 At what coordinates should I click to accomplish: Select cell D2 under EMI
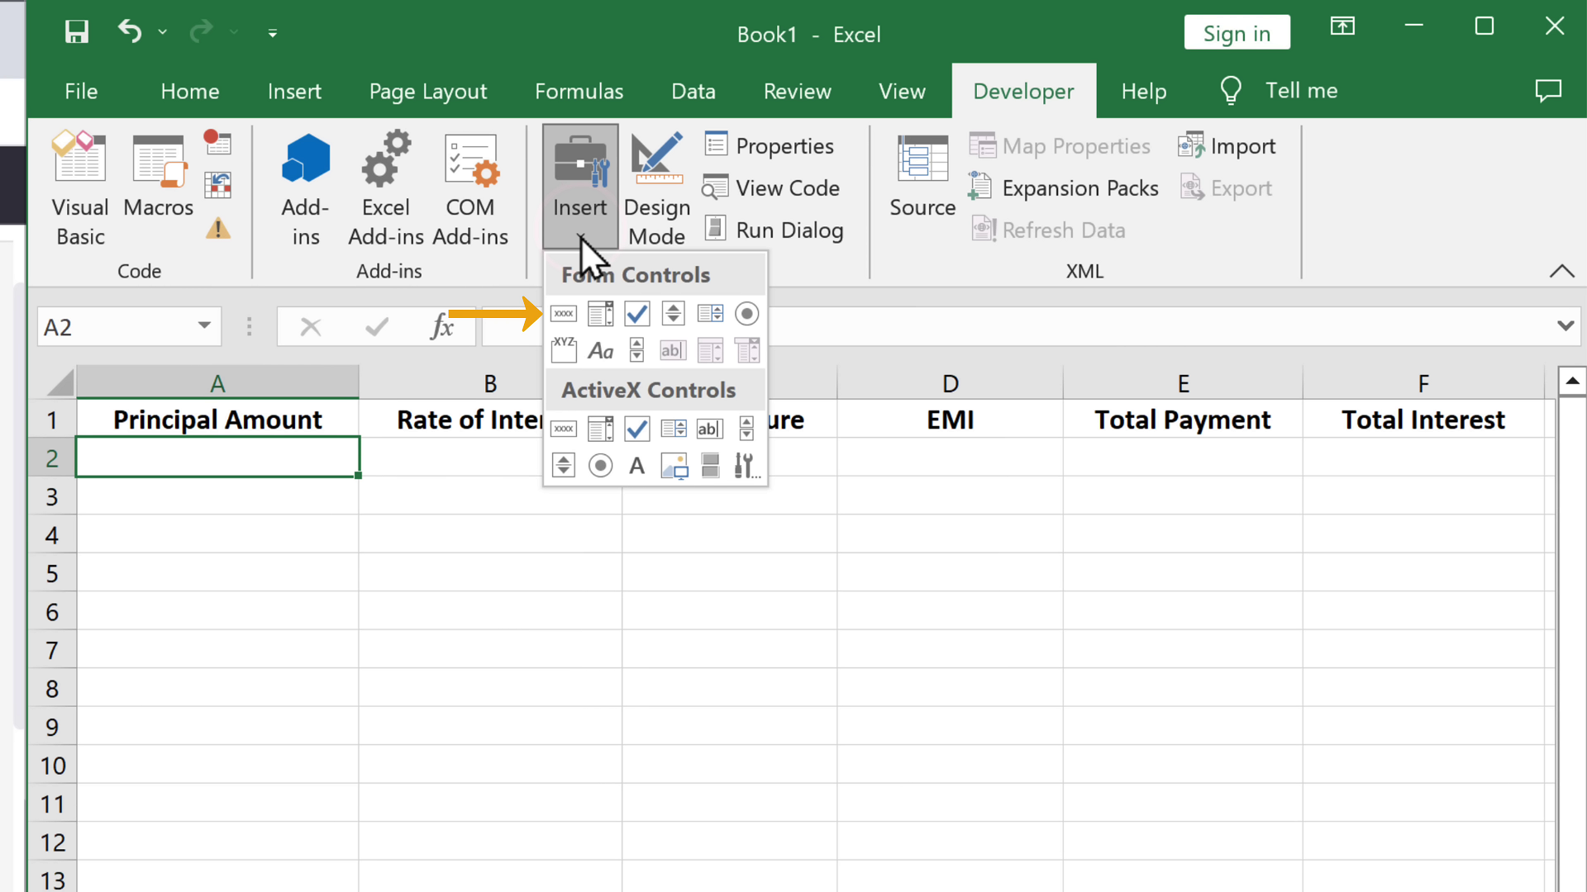pyautogui.click(x=950, y=458)
